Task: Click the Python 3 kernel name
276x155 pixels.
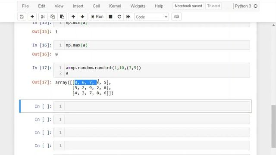Action: 243,6
